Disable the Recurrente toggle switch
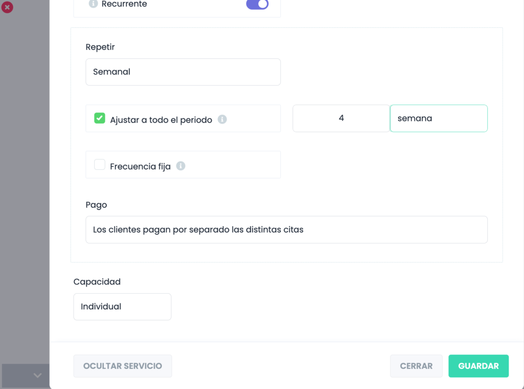 click(257, 4)
